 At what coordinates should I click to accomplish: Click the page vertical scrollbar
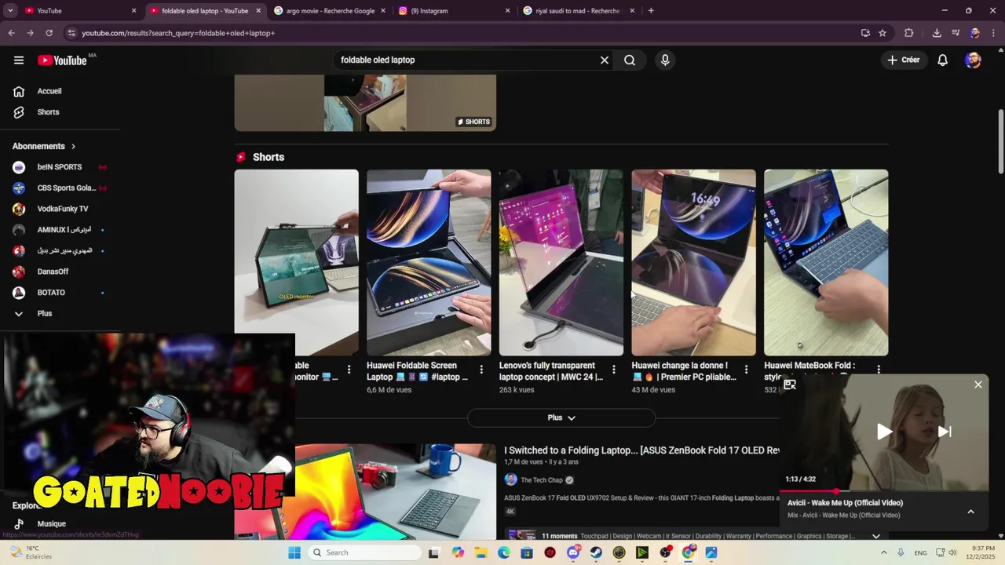click(x=1000, y=141)
